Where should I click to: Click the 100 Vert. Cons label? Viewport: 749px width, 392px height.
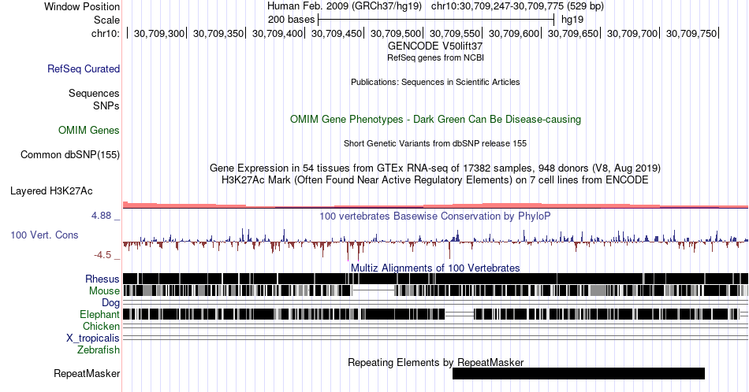pos(44,235)
